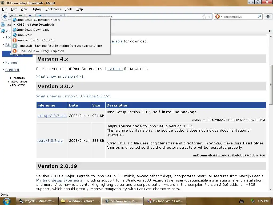Image resolution: width=273 pixels, height=205 pixels.
Task: Click the search magnifier in DuckDuckGo box
Action: (x=259, y=16)
